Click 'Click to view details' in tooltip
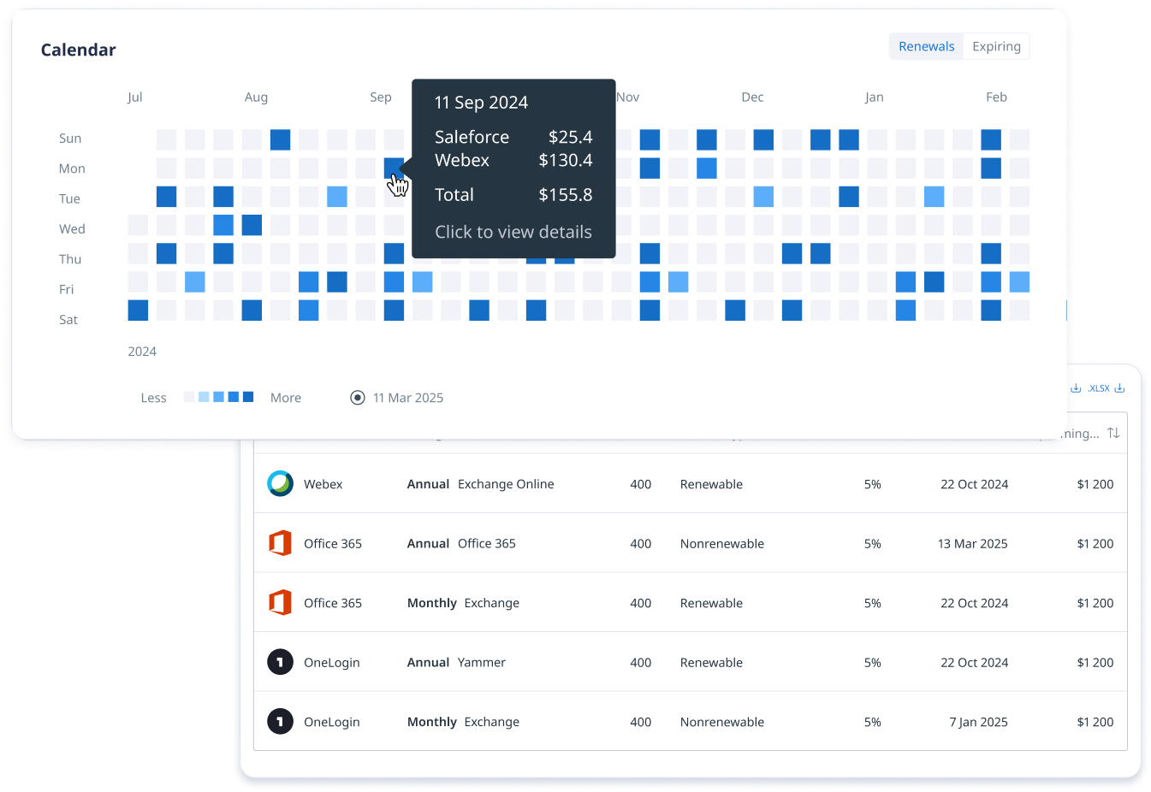This screenshot has height=792, width=1151. pos(513,232)
